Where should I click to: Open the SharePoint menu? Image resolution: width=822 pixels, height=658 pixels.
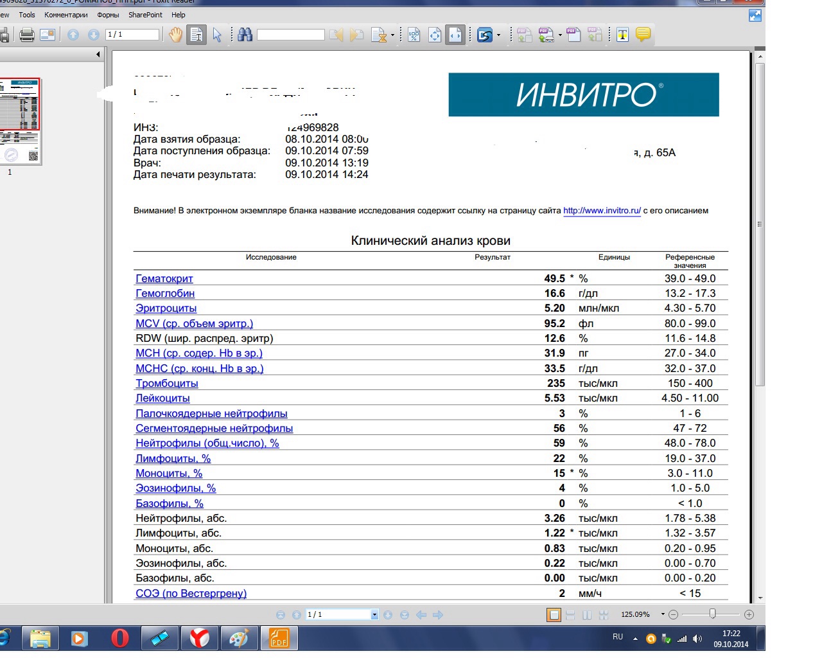click(145, 15)
